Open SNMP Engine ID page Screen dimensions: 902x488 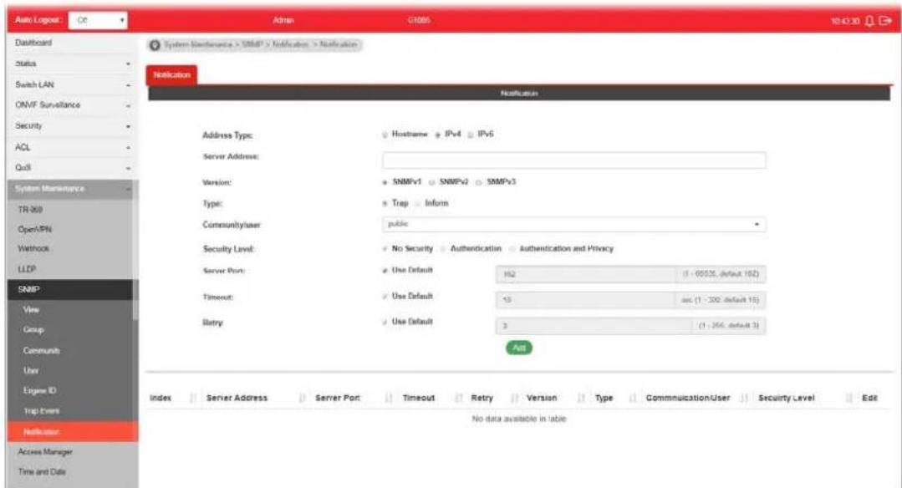39,391
